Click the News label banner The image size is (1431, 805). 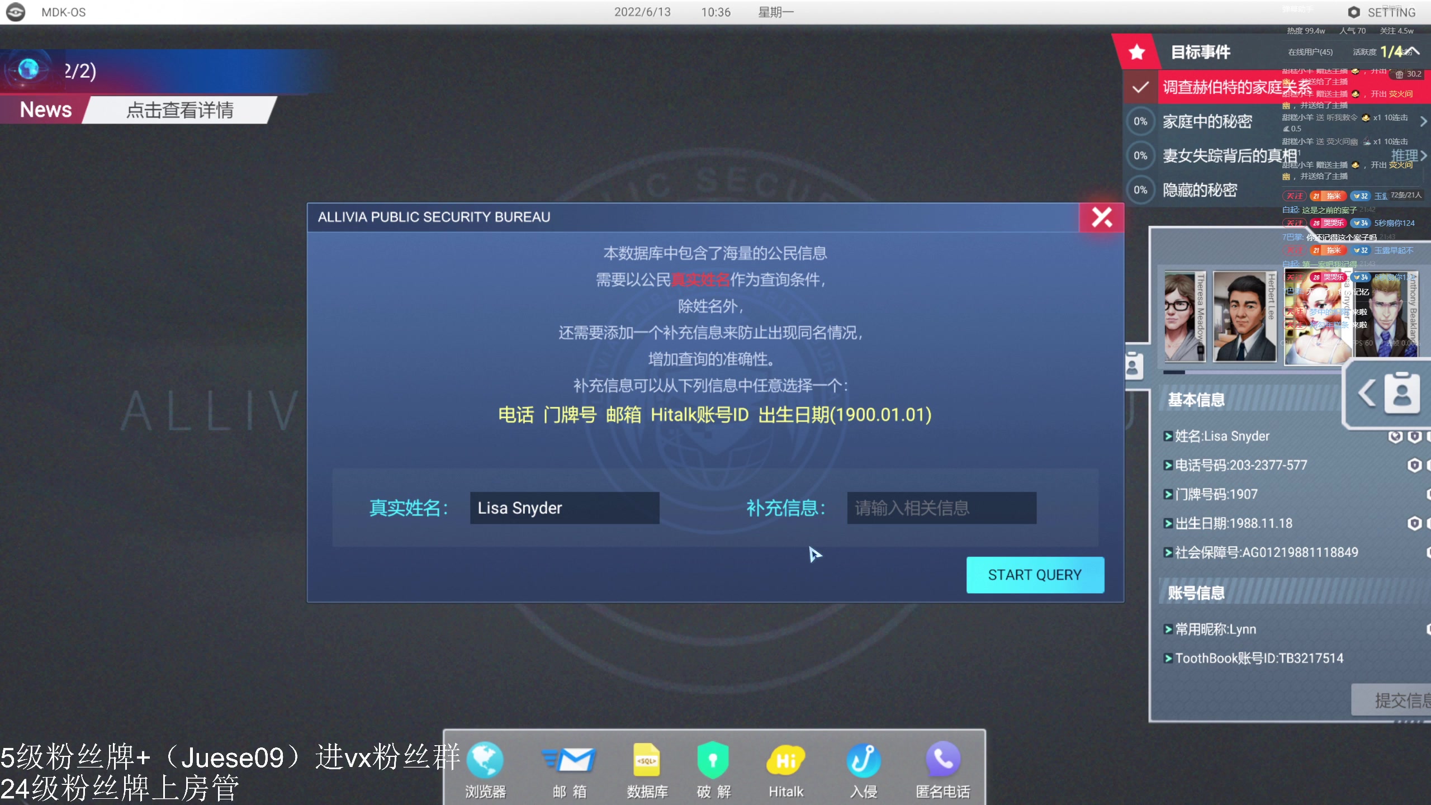point(45,110)
